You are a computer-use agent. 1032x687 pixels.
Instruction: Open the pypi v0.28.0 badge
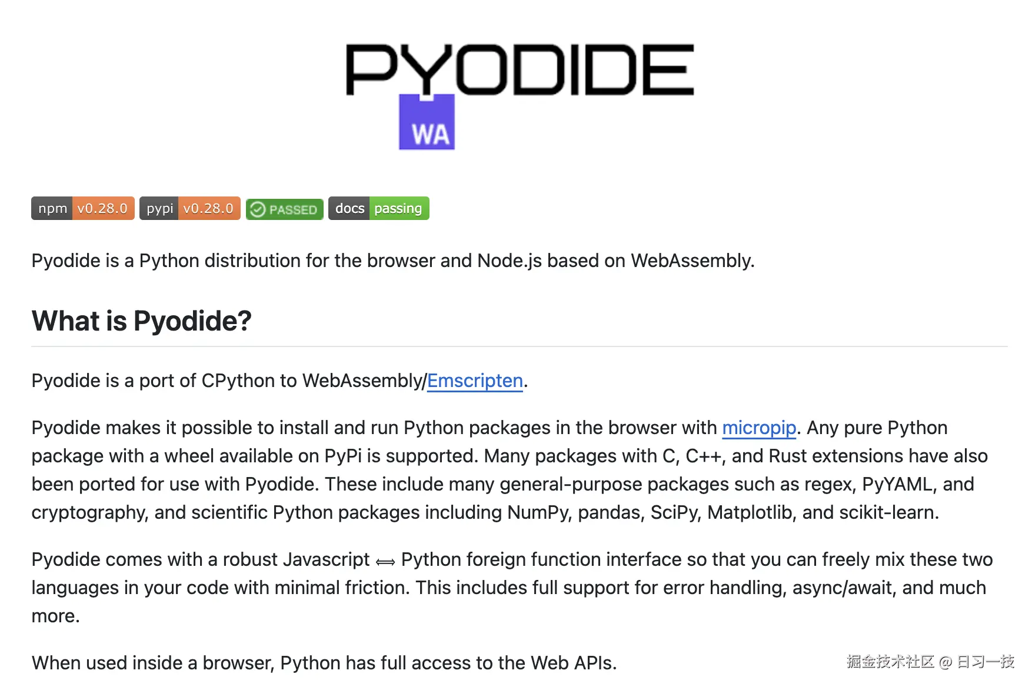coord(190,208)
